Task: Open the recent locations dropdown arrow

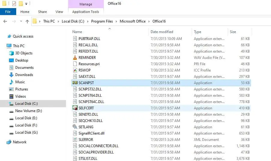Action: pyautogui.click(x=21, y=21)
